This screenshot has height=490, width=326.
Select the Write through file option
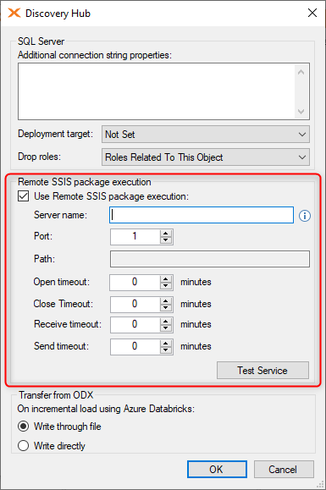coord(24,427)
